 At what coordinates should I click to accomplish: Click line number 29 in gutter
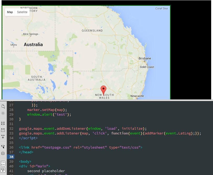pyautogui.click(x=11, y=115)
